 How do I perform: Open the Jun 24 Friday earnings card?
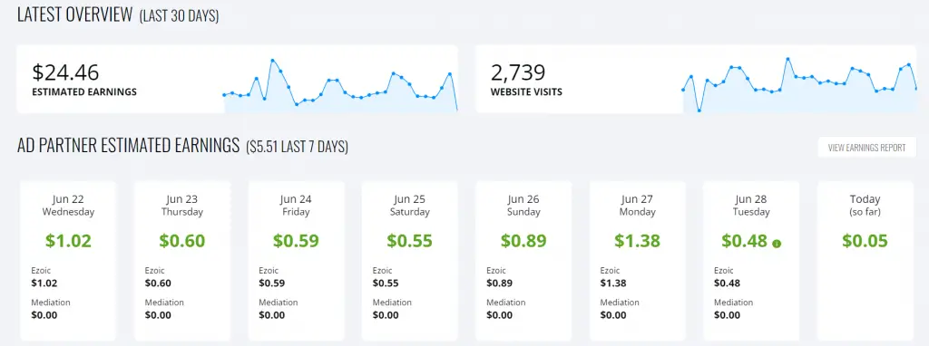click(x=296, y=261)
